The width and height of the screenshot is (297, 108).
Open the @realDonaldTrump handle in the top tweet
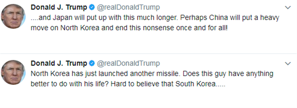click(128, 7)
